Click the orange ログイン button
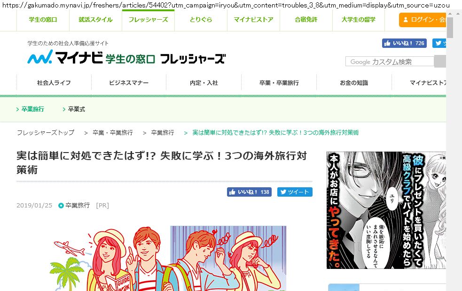 423,20
